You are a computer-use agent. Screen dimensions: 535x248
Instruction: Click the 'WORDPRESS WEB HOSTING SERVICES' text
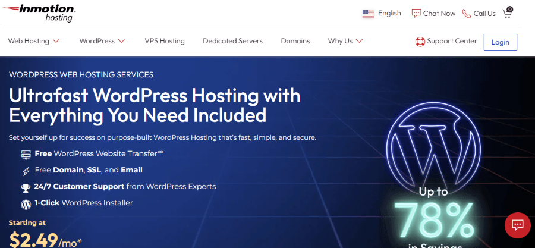pos(81,74)
